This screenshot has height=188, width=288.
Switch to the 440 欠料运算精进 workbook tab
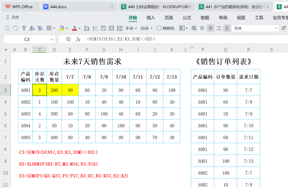[x=157, y=7]
